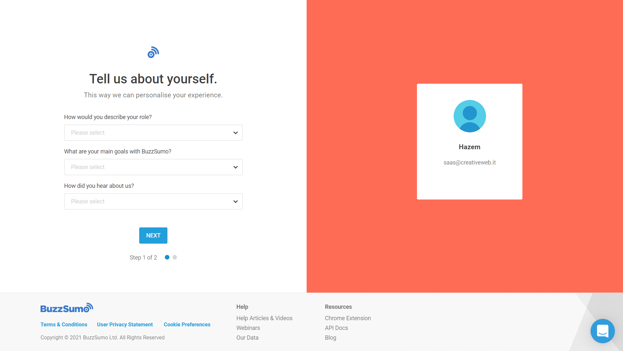
Task: Click the User Privacy Statement link
Action: 125,324
